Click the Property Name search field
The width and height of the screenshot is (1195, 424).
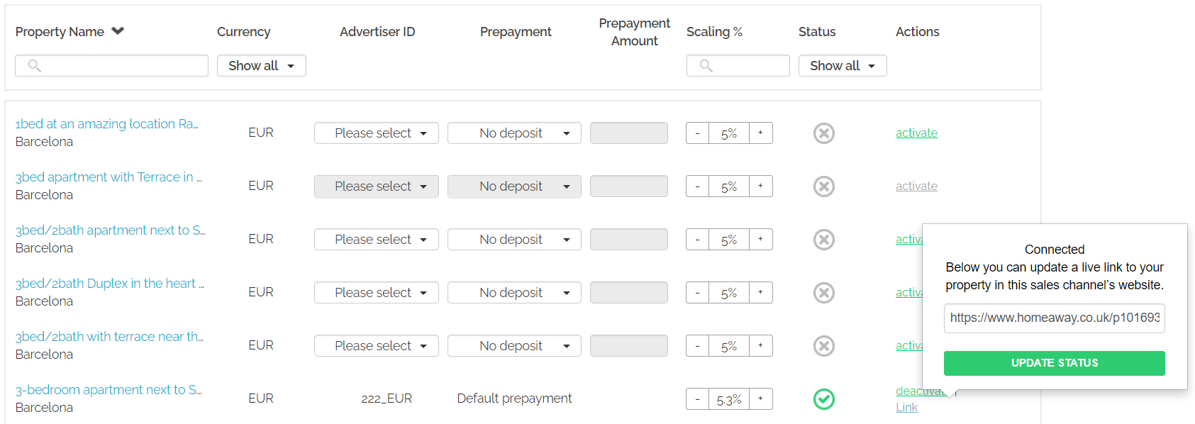point(111,66)
